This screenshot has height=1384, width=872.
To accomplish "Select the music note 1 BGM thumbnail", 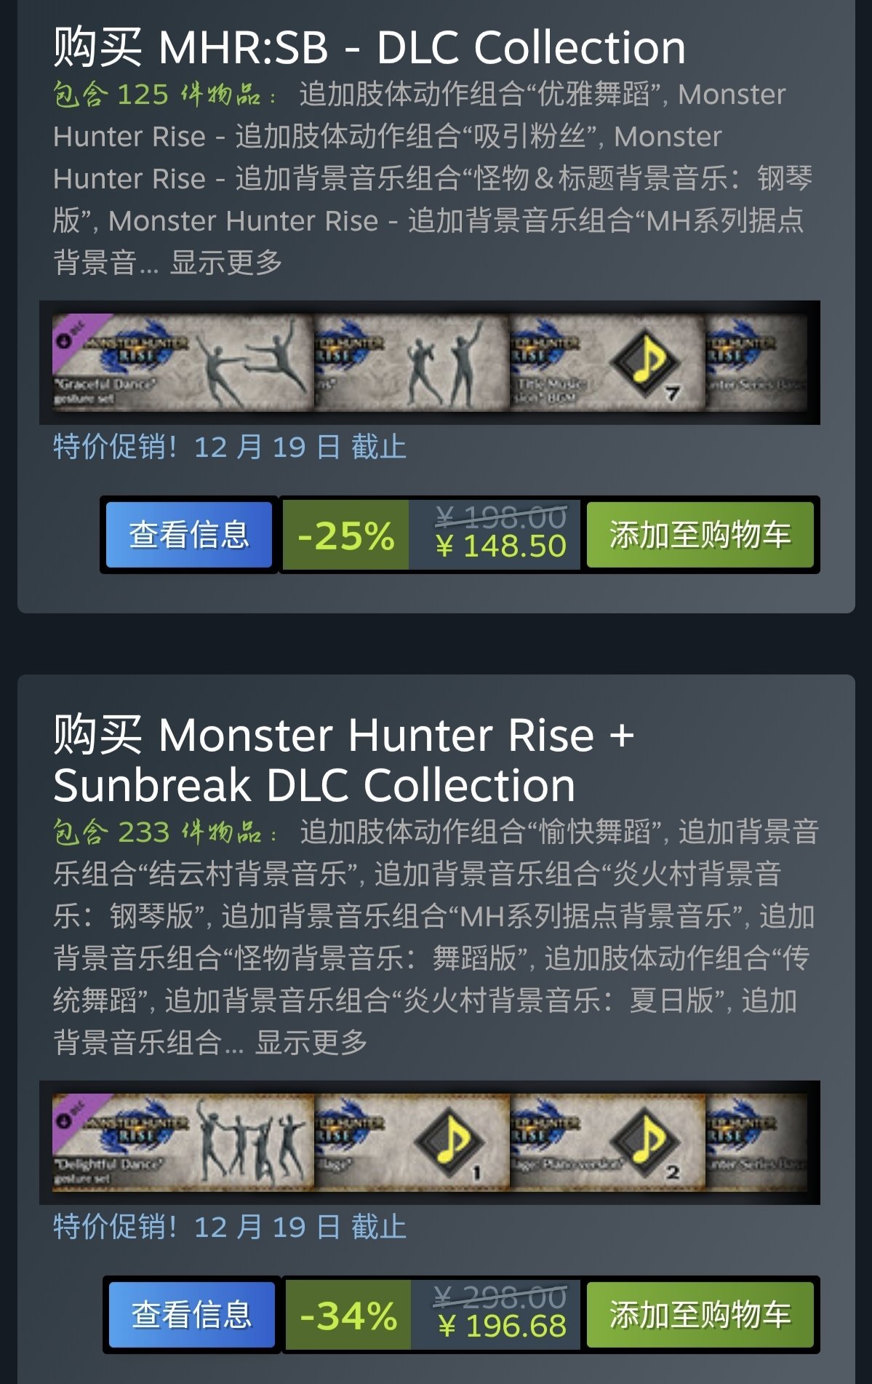I will 412,1142.
